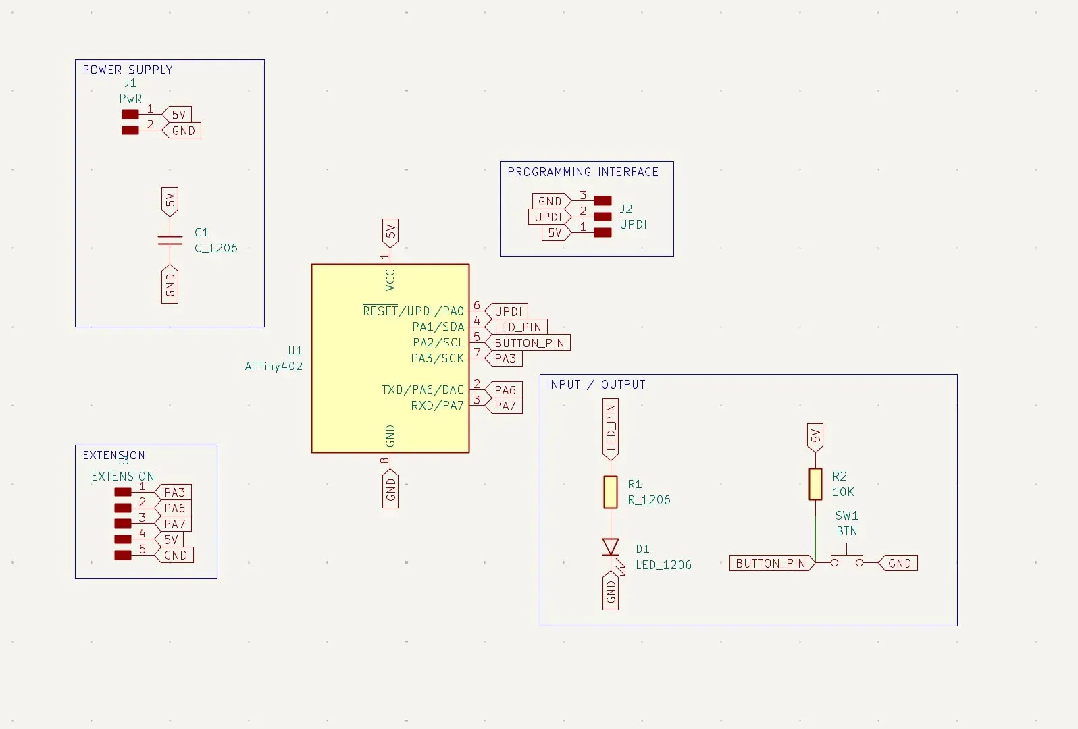Image resolution: width=1078 pixels, height=729 pixels.
Task: Select the GND label below capacitor C1
Action: pyautogui.click(x=170, y=285)
